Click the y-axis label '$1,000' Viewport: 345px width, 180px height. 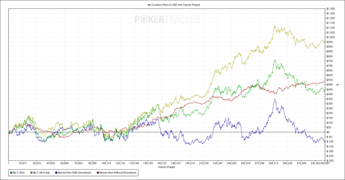(331, 37)
